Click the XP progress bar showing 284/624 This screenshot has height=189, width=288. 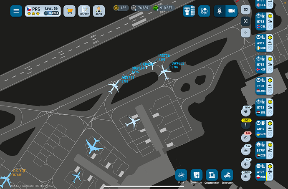(51, 13)
